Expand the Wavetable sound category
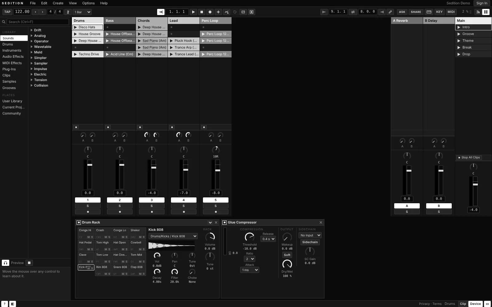The height and width of the screenshot is (307, 492). point(31,47)
